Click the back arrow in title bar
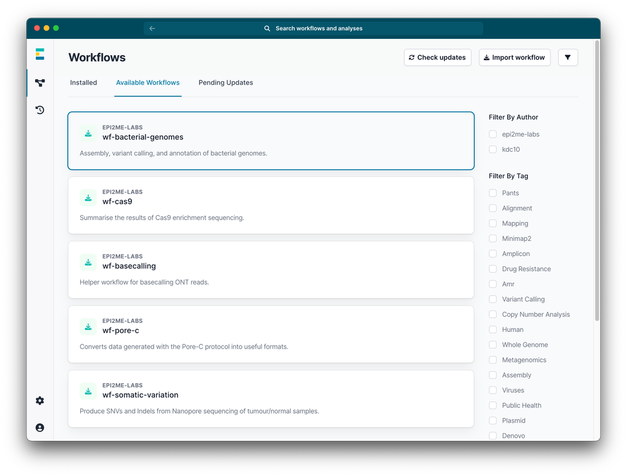The width and height of the screenshot is (627, 476). click(152, 28)
